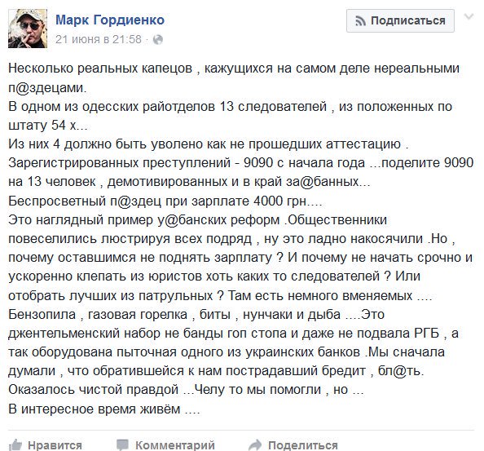Click the sentence Беспросветный п@здец при зарплате
The width and height of the screenshot is (484, 451).
tap(165, 201)
